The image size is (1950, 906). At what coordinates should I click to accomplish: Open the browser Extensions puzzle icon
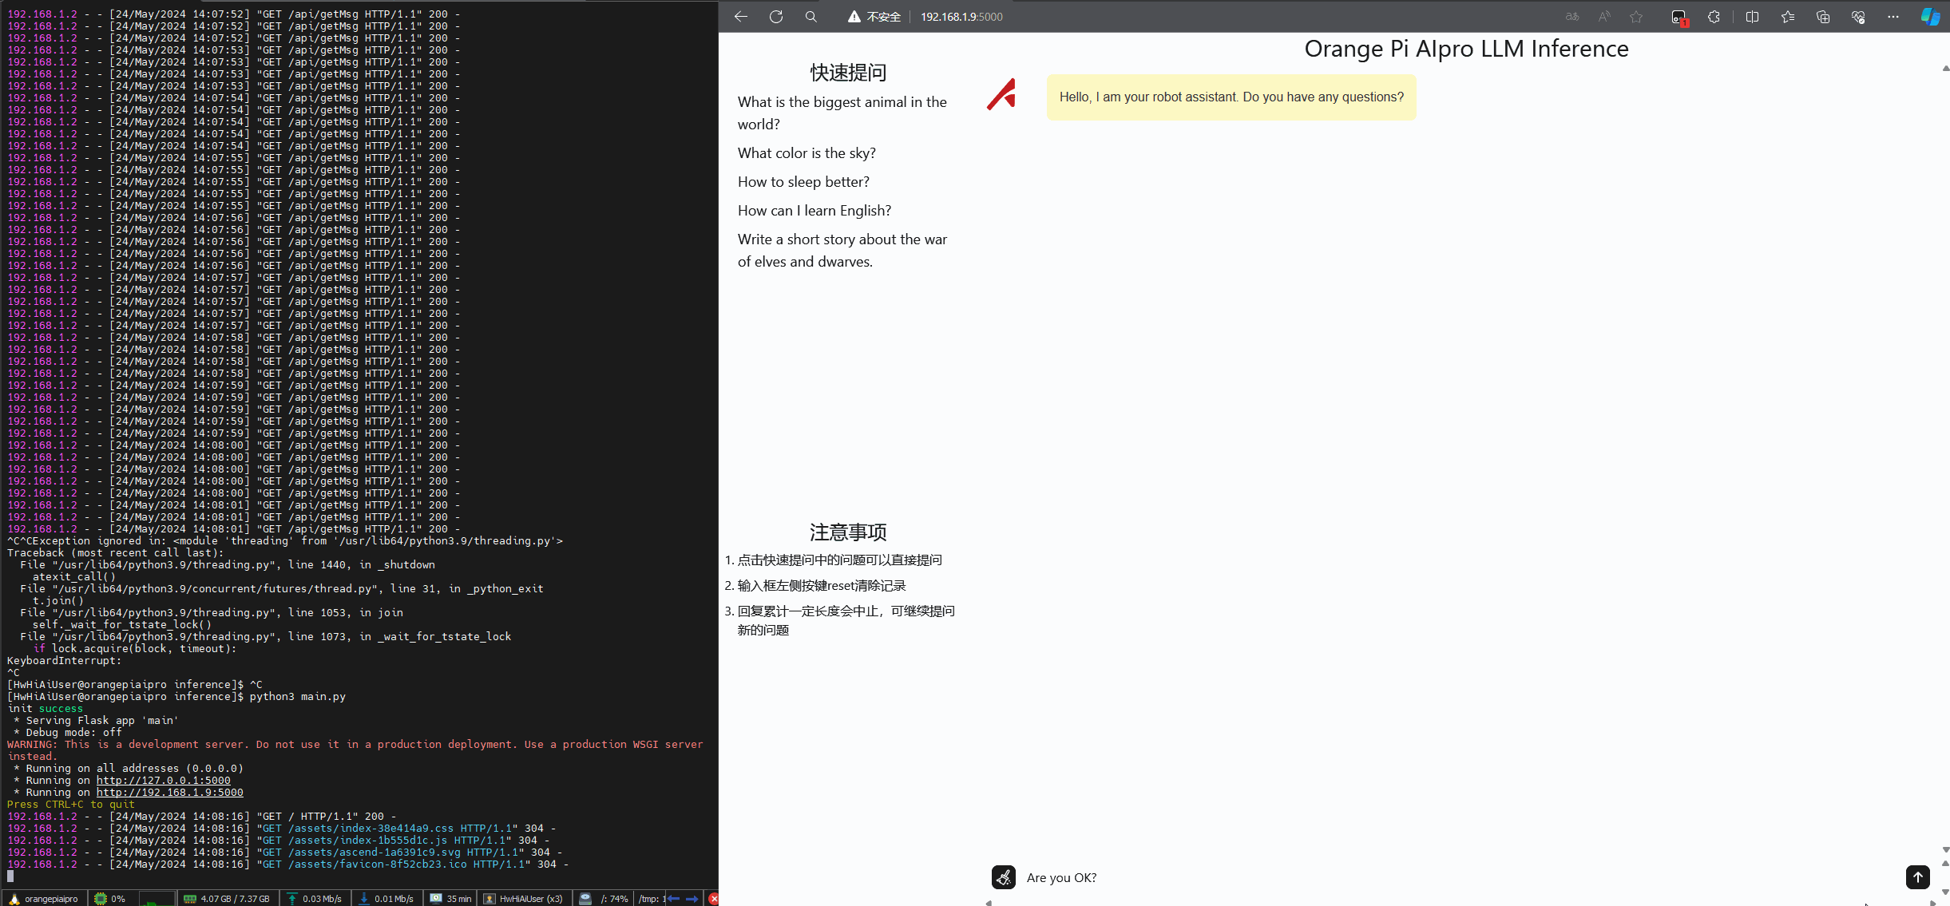[1714, 17]
